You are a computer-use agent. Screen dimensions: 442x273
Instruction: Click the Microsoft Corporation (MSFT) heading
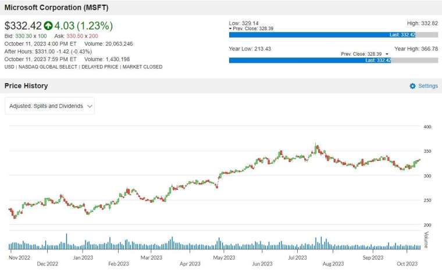pyautogui.click(x=56, y=8)
